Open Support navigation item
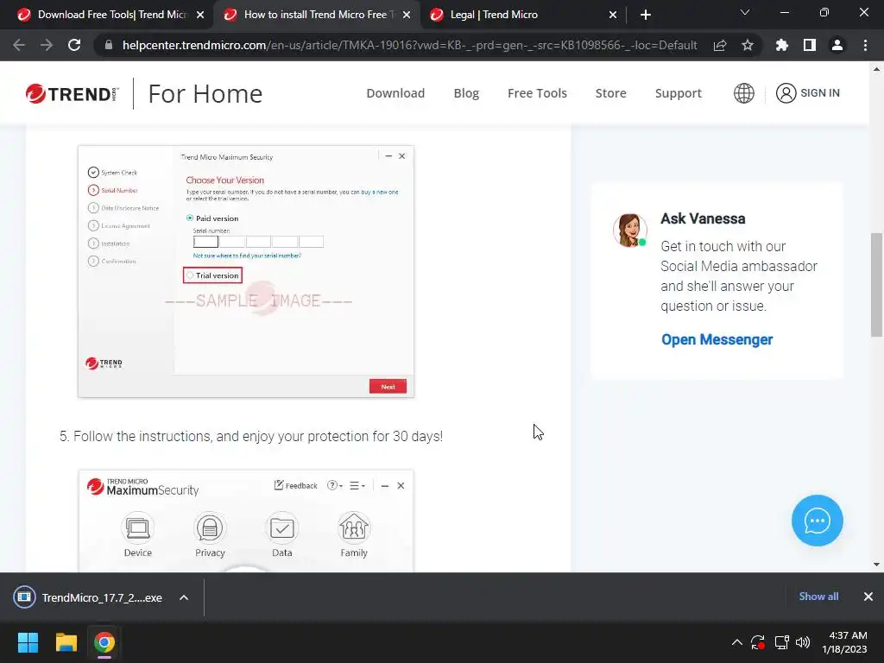This screenshot has height=663, width=884. (x=679, y=93)
